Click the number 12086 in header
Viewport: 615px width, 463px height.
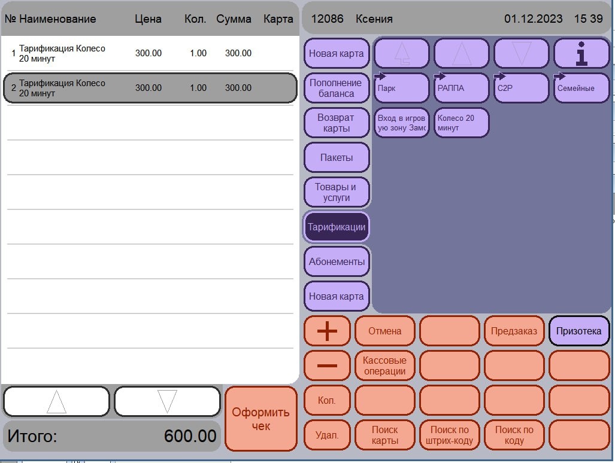coord(327,19)
